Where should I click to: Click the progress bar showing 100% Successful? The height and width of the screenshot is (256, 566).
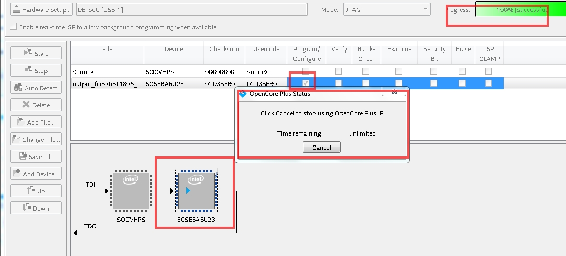(520, 10)
